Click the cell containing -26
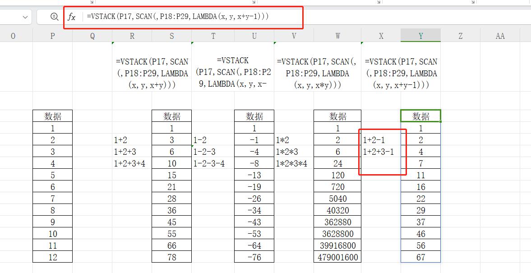Screen dimensions: 531x273 coord(254,199)
